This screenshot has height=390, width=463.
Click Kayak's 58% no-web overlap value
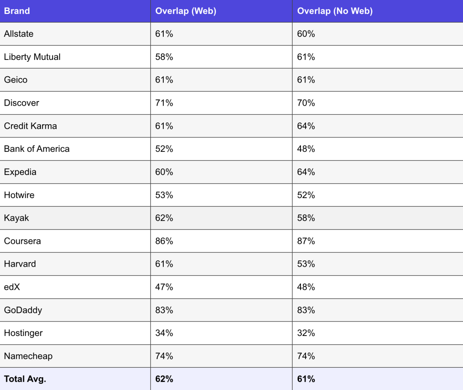pyautogui.click(x=306, y=218)
